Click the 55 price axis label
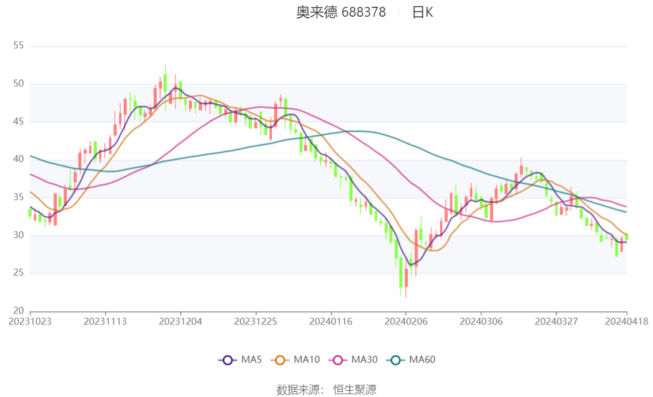653x397 pixels. (18, 46)
